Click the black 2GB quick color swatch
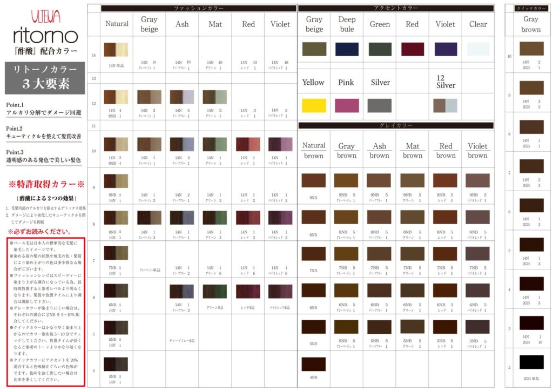The height and width of the screenshot is (391, 553). click(531, 362)
